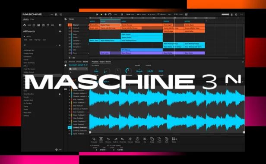266x164 pixels.
Task: Filter by the Club type tag
Action: (x=25, y=40)
